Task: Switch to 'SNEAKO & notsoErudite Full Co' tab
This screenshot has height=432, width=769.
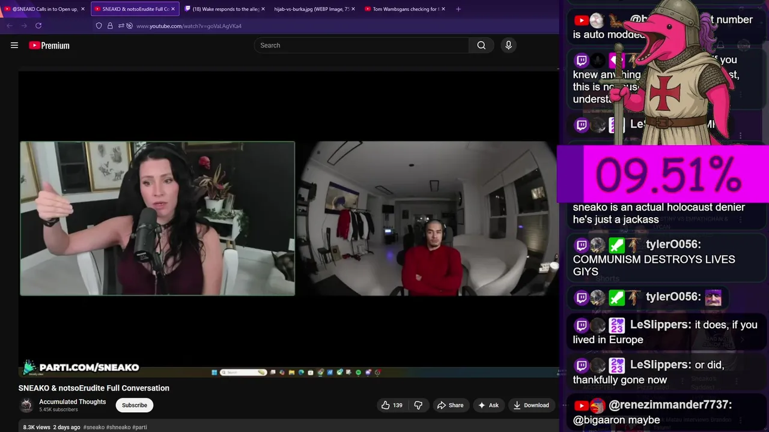Action: pos(135,9)
